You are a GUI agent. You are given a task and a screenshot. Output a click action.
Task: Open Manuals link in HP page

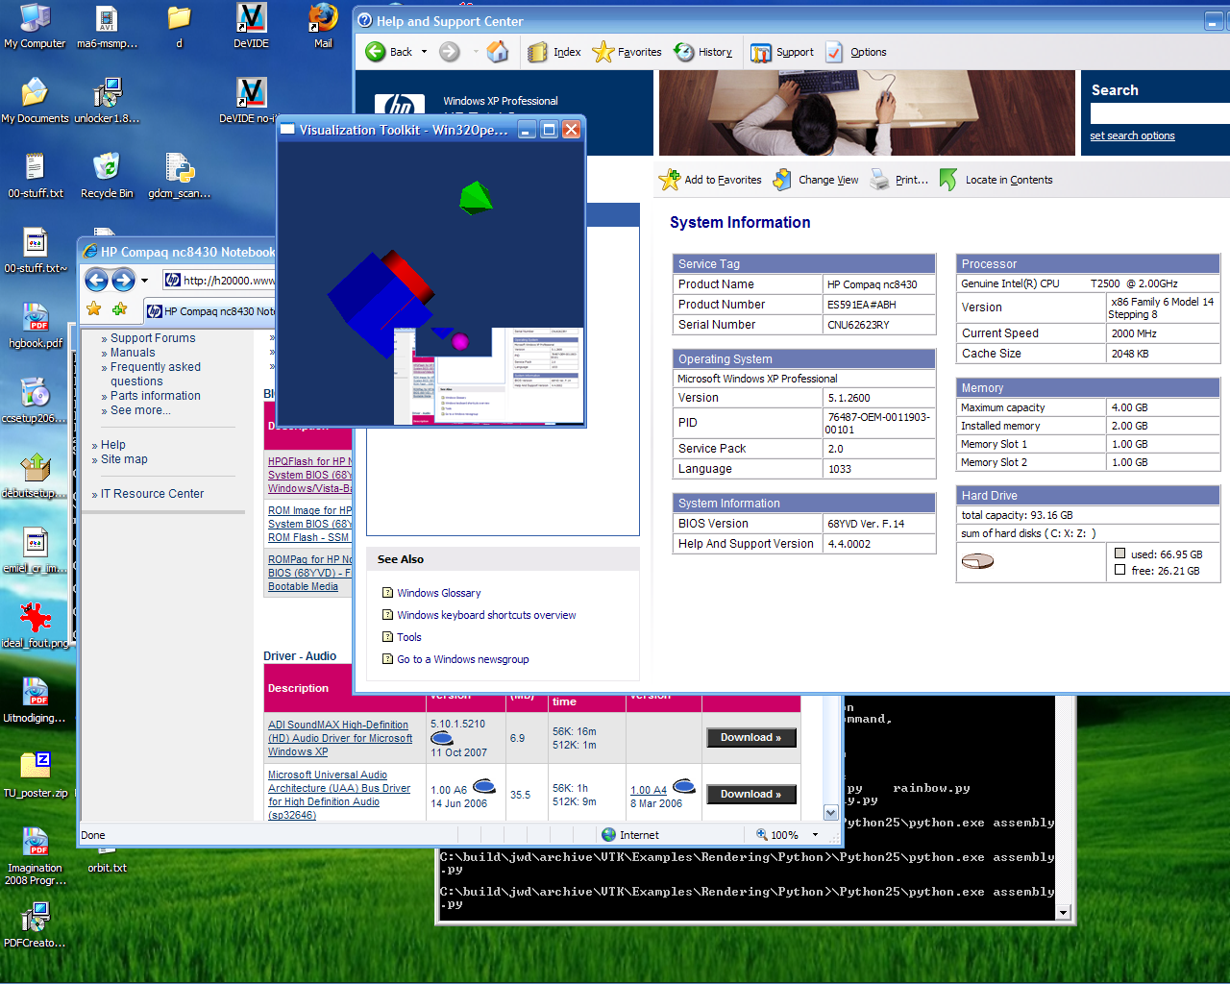133,353
